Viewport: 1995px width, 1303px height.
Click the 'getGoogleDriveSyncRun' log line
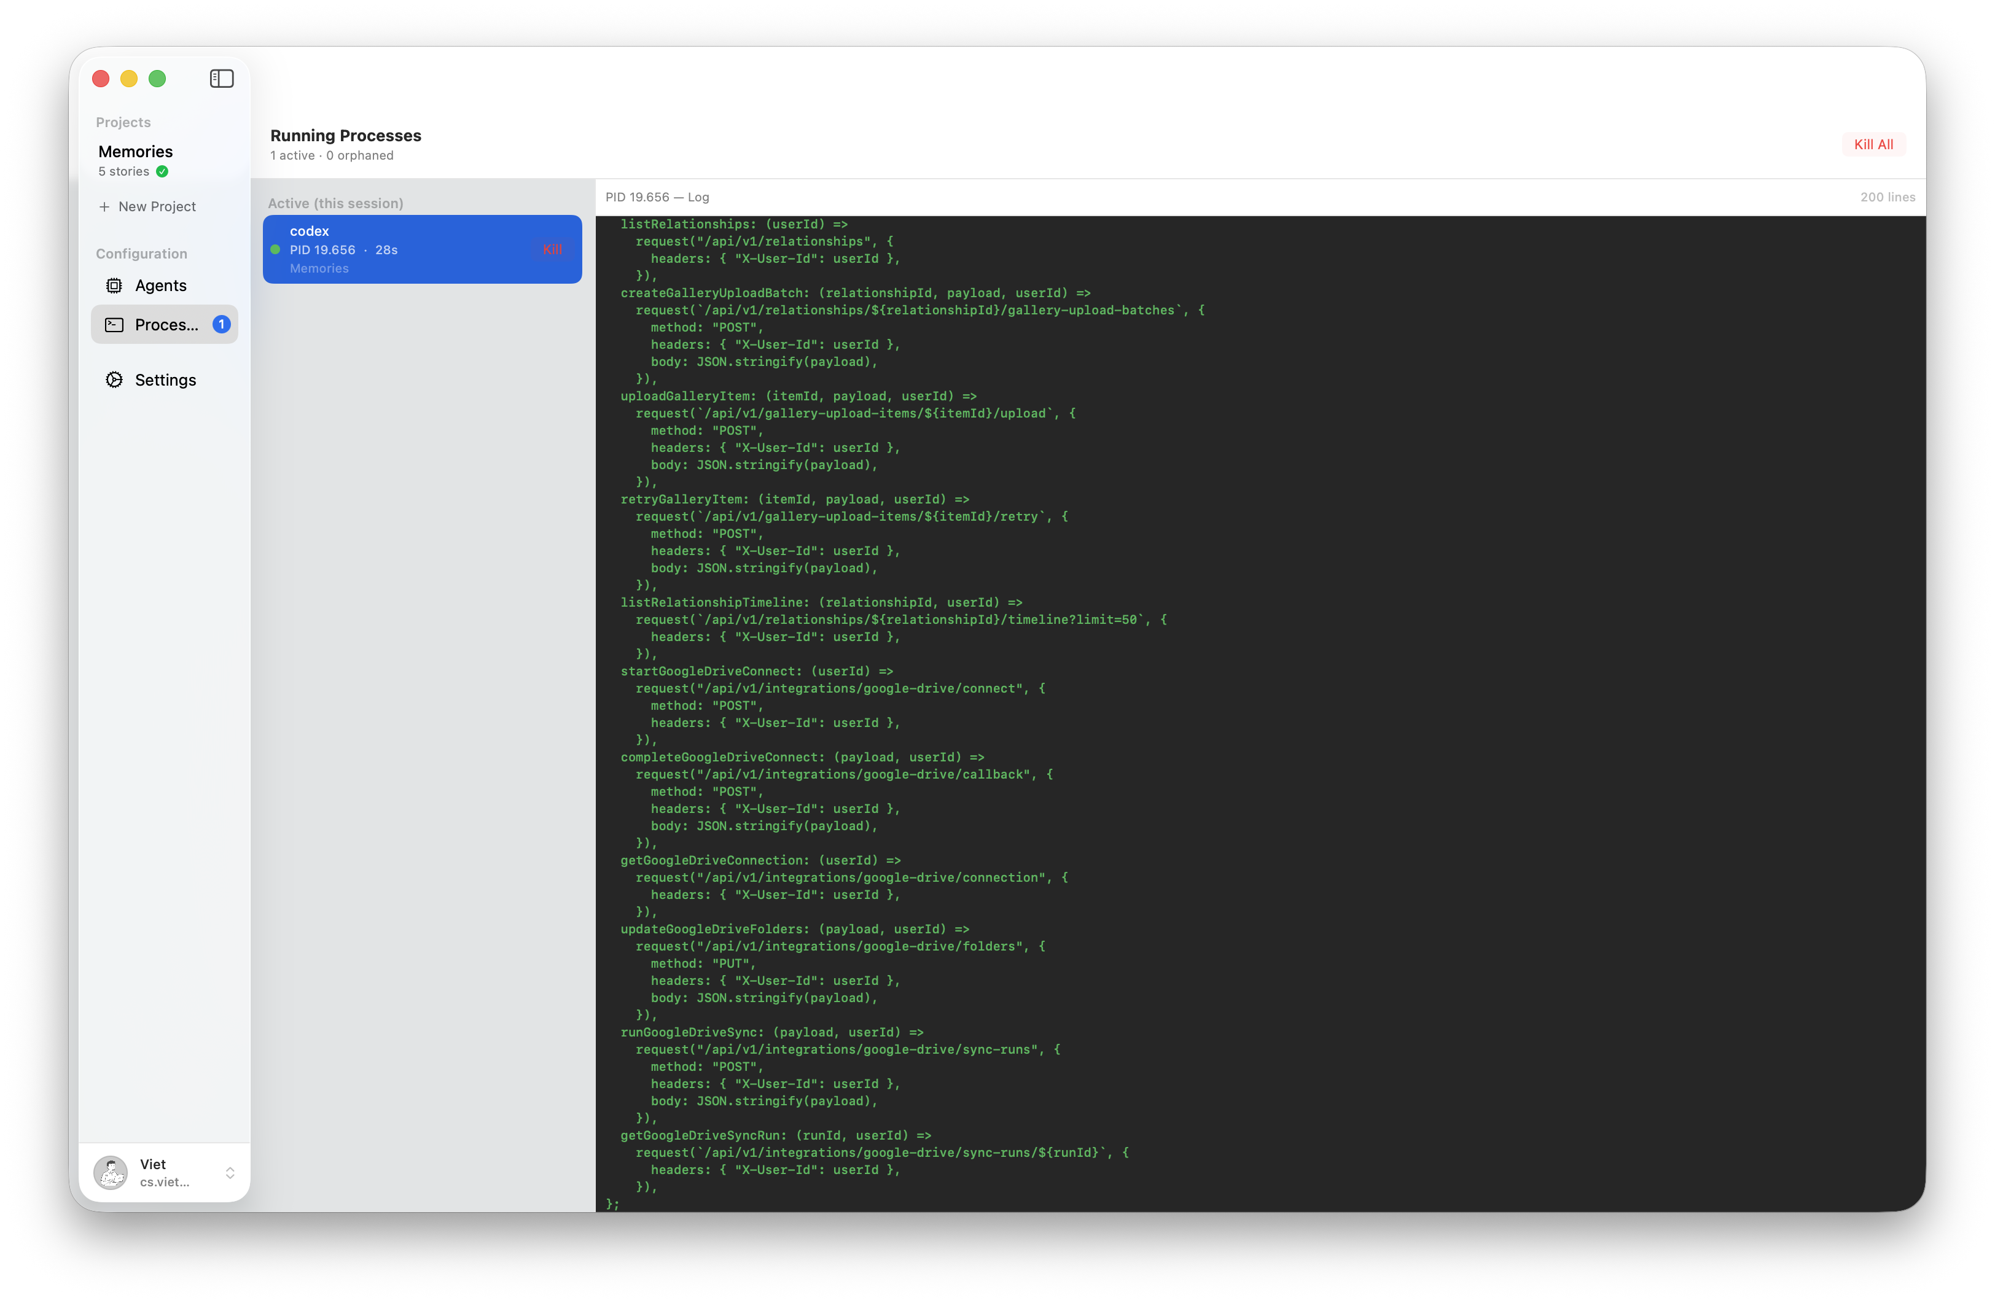[776, 1135]
